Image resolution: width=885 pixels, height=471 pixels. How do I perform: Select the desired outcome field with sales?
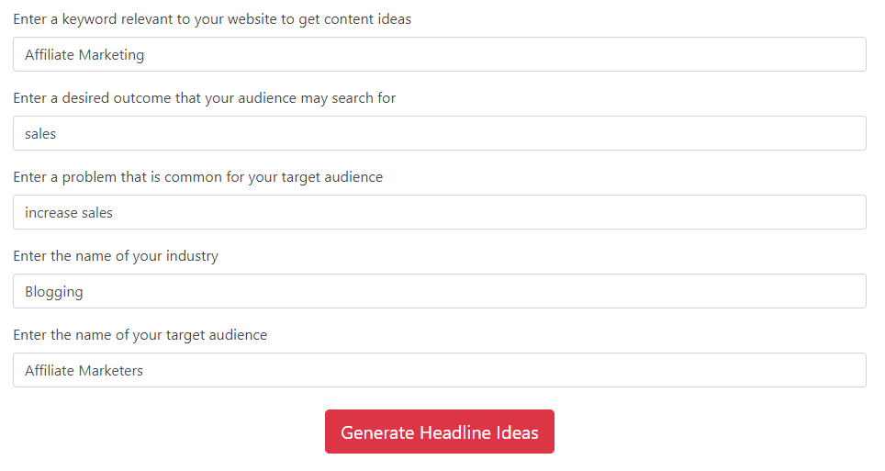pyautogui.click(x=439, y=133)
